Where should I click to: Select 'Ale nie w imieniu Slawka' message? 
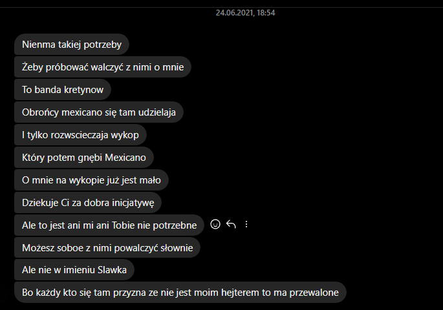[74, 270]
